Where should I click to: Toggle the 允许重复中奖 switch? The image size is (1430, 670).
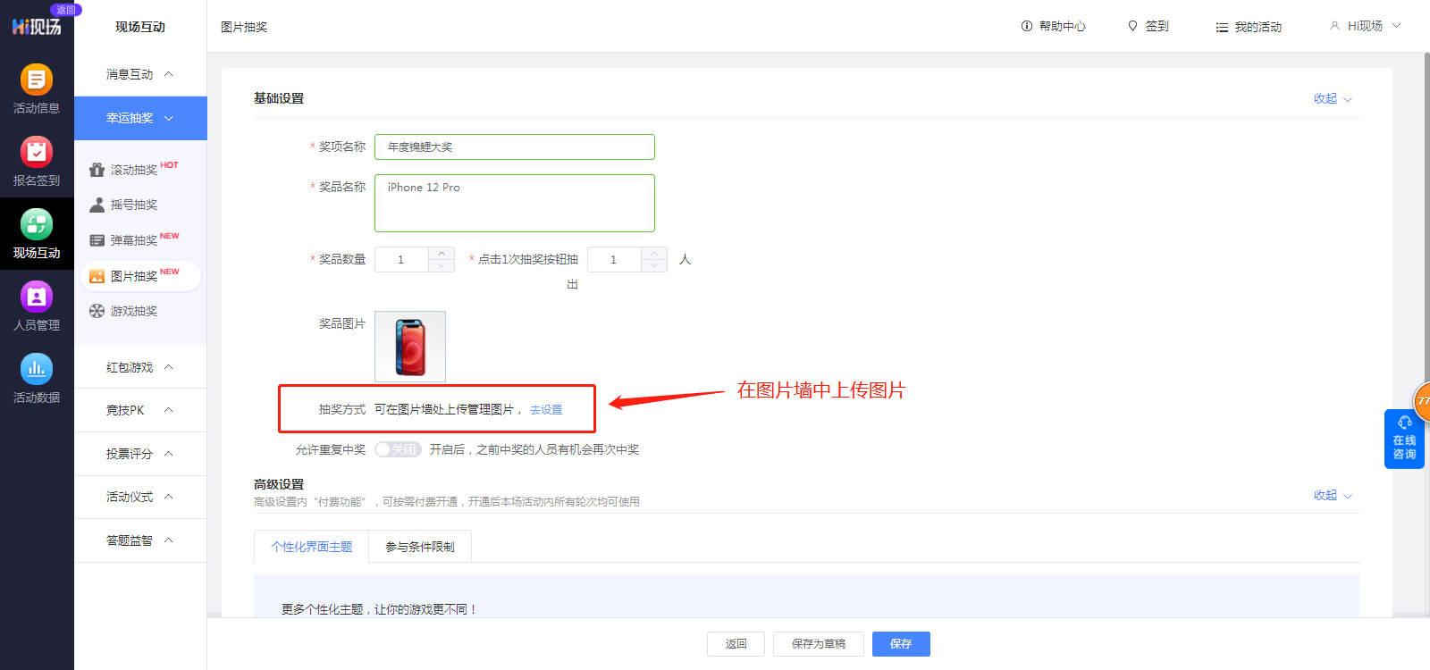[x=397, y=449]
